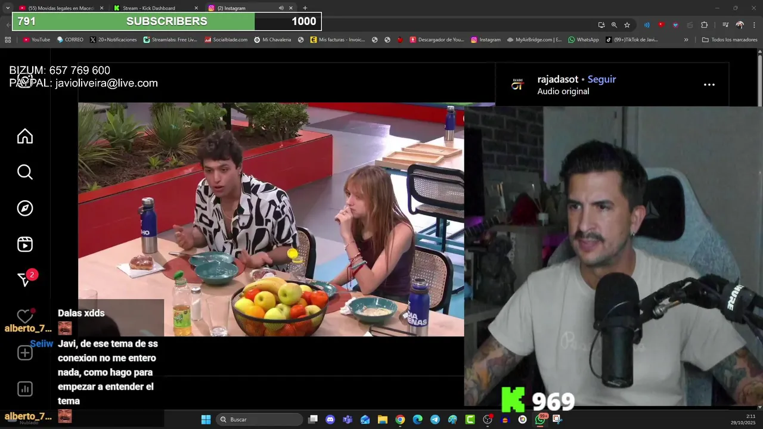
Task: Open the Instagram bookmark in bookmarks bar
Action: tap(486, 40)
